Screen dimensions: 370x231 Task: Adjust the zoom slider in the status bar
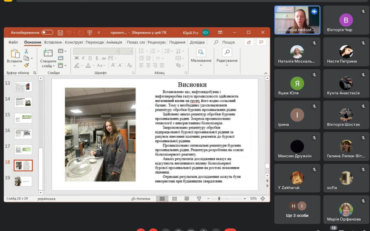coord(219,199)
